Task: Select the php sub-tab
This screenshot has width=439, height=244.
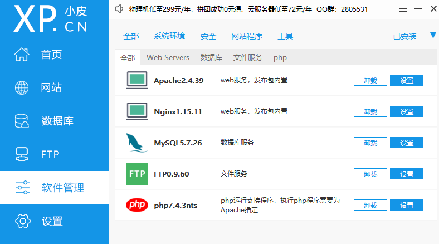Action: (x=280, y=57)
